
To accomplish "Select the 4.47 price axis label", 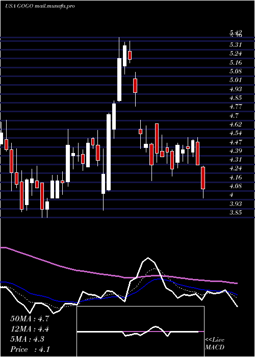I will tap(236, 142).
